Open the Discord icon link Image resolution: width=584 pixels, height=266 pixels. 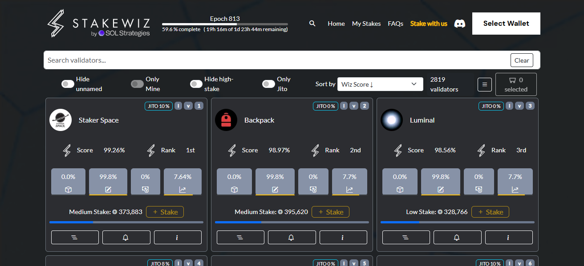(x=460, y=24)
